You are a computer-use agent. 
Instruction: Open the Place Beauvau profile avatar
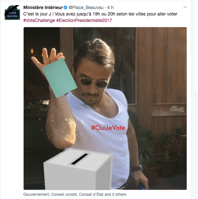(x=12, y=13)
